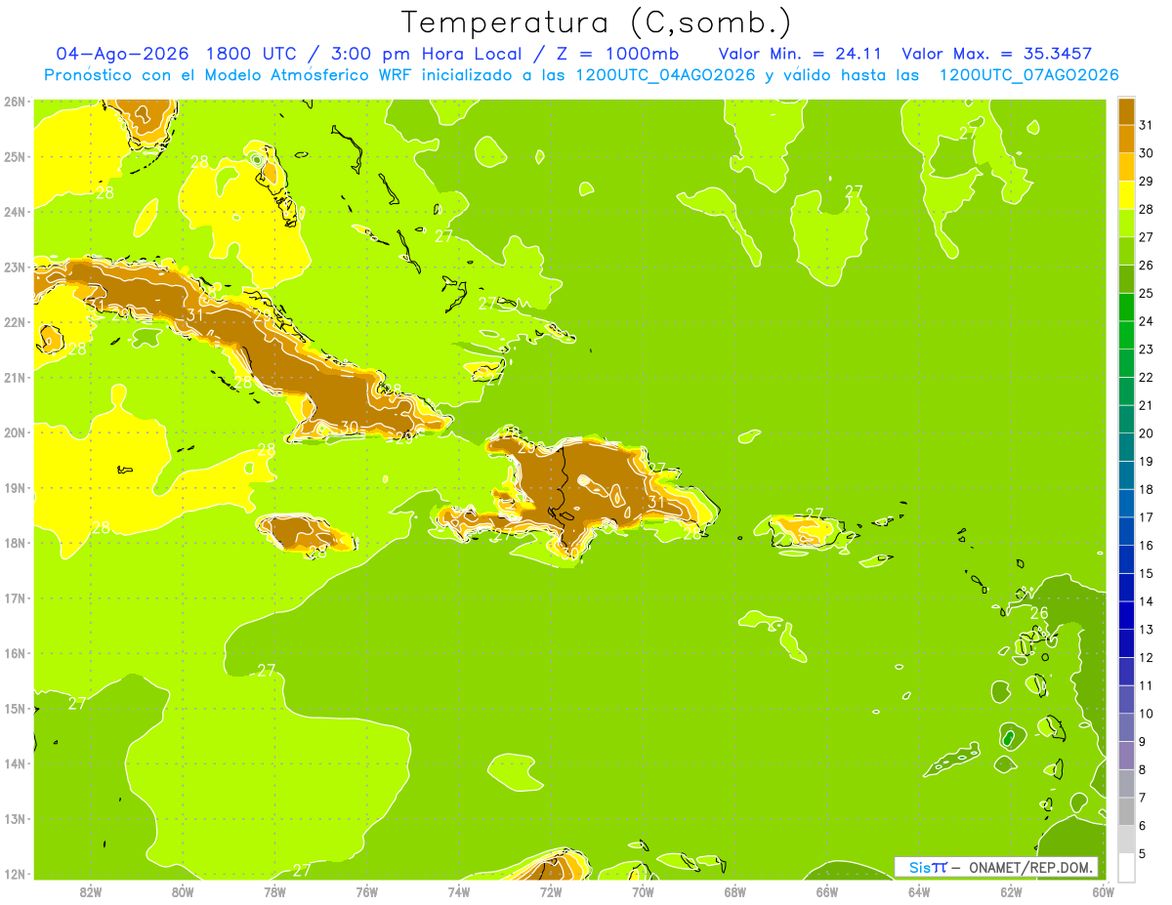Select the 16N latitude axis label
This screenshot has height=905, width=1172.
pos(15,653)
